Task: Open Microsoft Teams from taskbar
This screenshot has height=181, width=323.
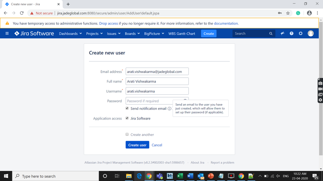Action: [160, 176]
